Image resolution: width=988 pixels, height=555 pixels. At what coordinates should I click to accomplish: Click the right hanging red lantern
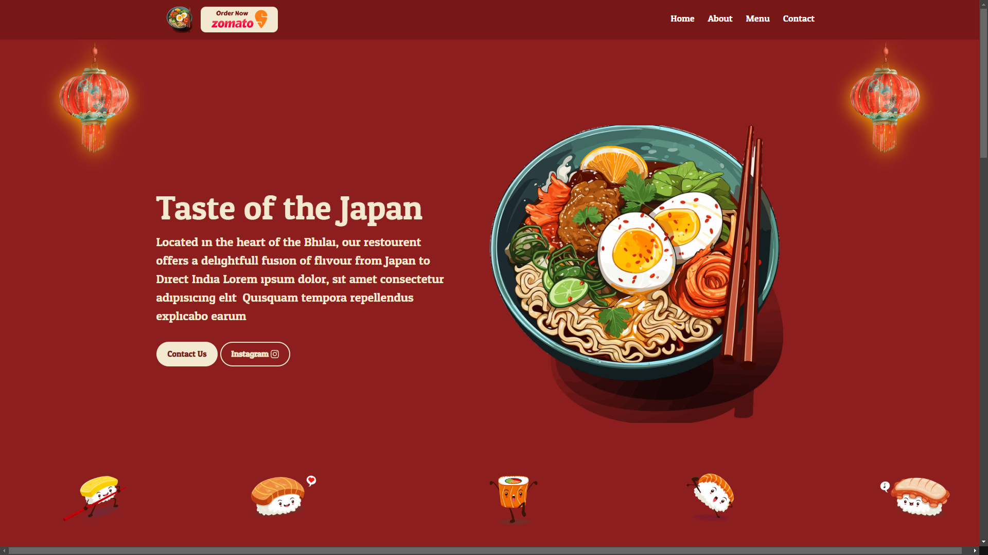click(x=885, y=99)
